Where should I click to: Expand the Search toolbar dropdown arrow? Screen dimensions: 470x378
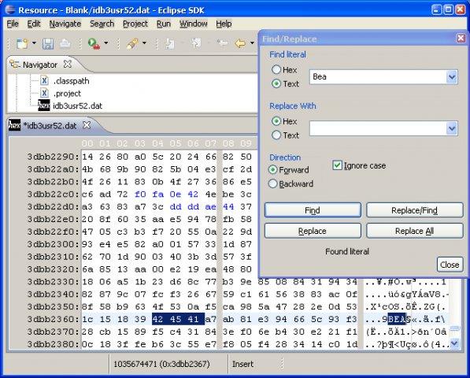(144, 43)
